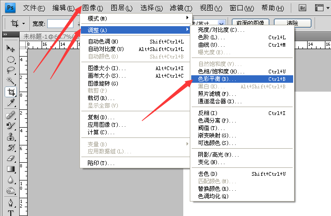Expand the 调整 (Adjustments) submenu

[135, 30]
